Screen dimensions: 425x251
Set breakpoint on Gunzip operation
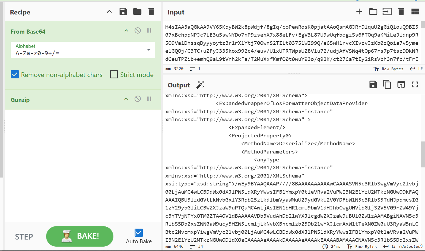point(149,99)
